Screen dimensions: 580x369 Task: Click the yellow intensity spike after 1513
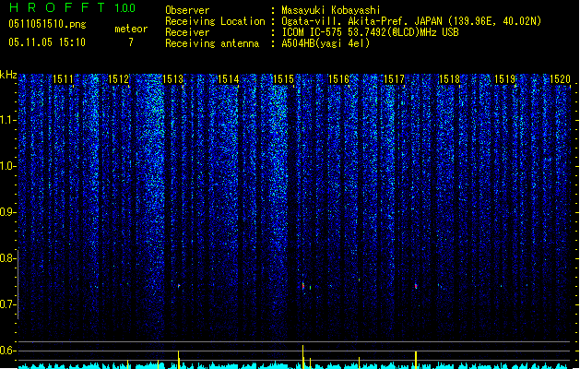179,360
